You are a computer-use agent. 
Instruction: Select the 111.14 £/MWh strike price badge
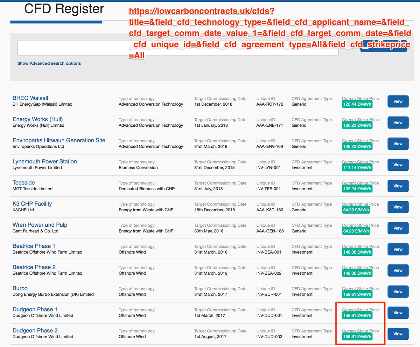[357, 168]
